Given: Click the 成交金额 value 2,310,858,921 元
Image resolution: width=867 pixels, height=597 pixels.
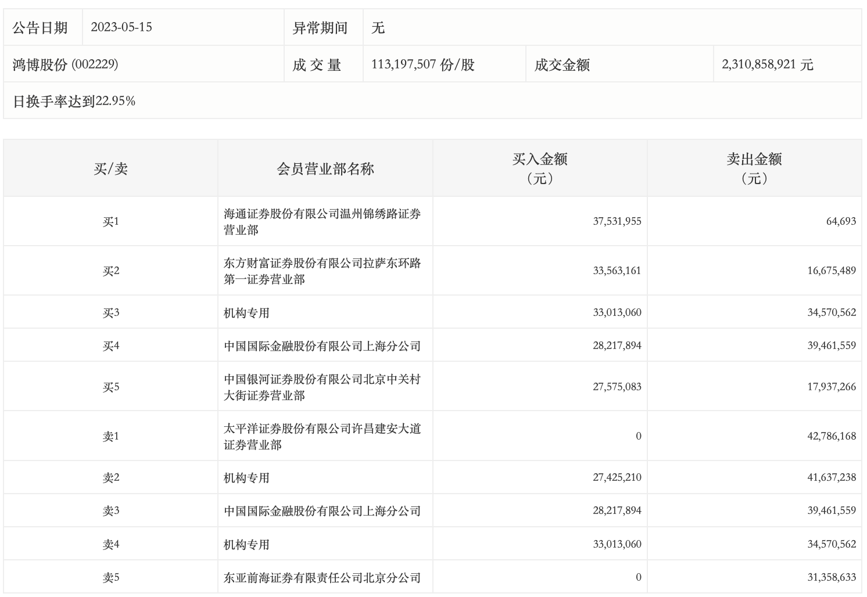Looking at the screenshot, I should point(767,64).
